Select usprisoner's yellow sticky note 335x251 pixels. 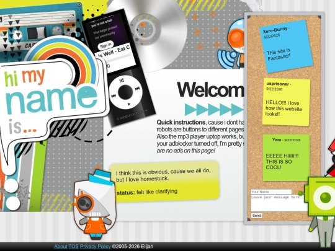(286, 102)
